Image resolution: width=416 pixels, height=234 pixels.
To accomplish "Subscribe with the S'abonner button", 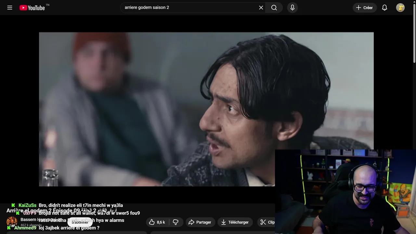I will click(x=80, y=222).
